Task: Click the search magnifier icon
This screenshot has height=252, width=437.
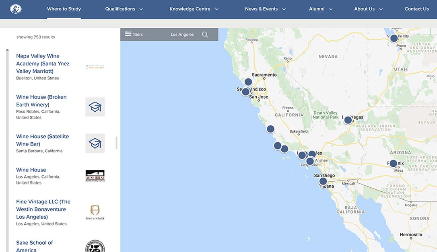Action: click(205, 35)
